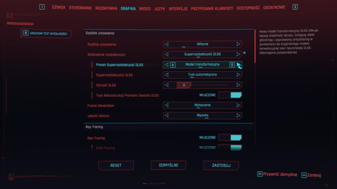Click the F1 key icon
This screenshot has height=189, width=337.
coord(260,174)
